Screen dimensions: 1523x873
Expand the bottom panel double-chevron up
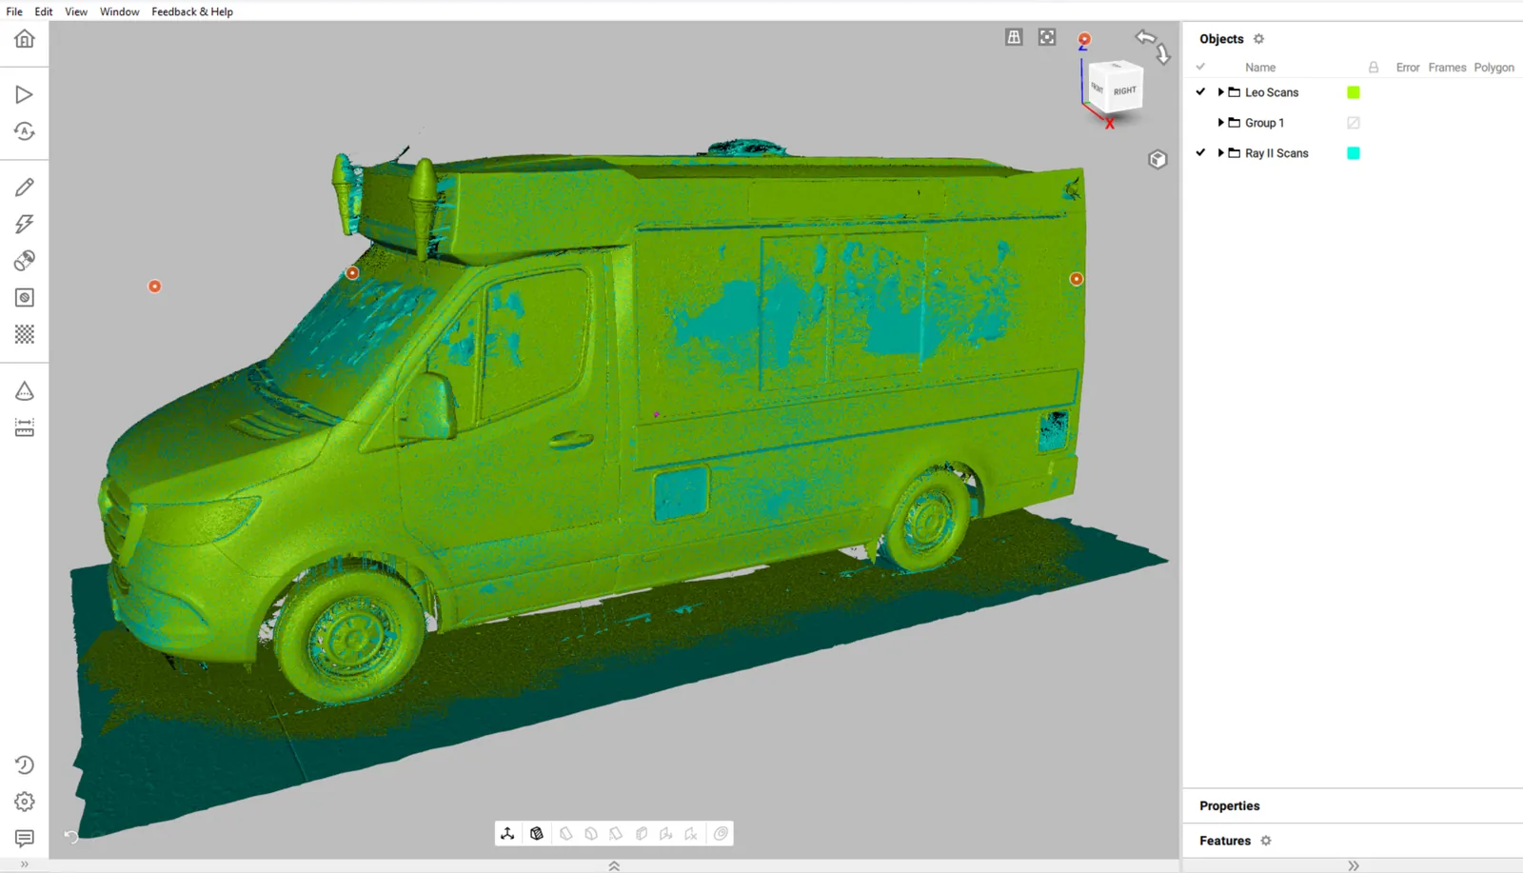click(x=614, y=866)
